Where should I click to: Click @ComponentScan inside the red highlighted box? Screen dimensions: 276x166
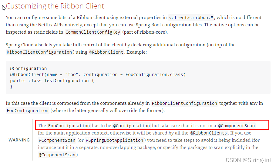click(236, 125)
